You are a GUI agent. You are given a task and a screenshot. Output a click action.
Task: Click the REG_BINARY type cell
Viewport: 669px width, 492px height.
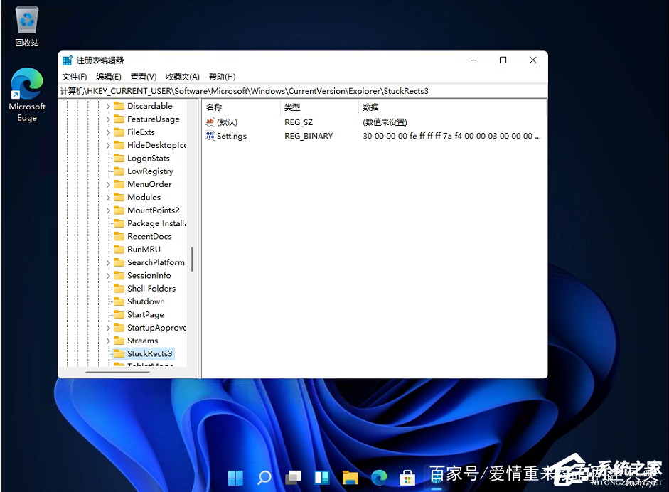pos(309,136)
